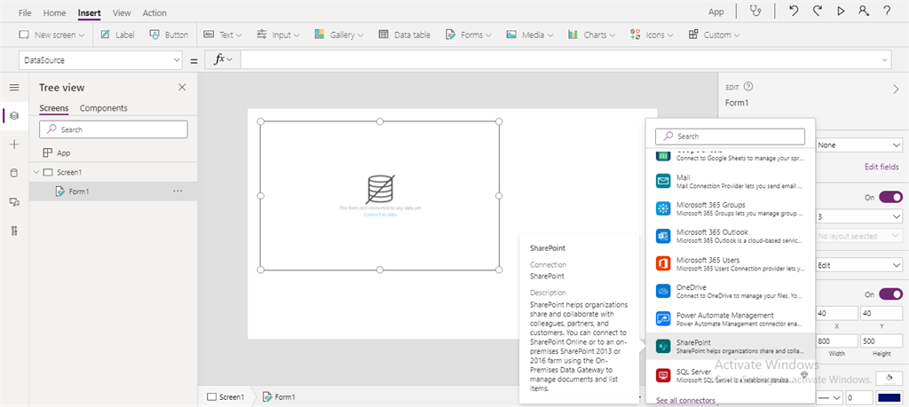Open the Icons dropdown
The width and height of the screenshot is (909, 407).
click(x=652, y=35)
